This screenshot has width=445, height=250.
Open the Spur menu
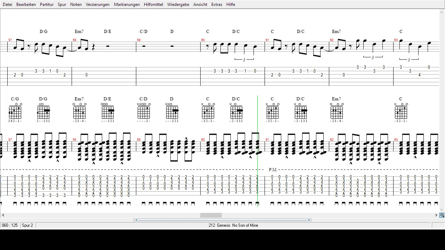point(62,5)
